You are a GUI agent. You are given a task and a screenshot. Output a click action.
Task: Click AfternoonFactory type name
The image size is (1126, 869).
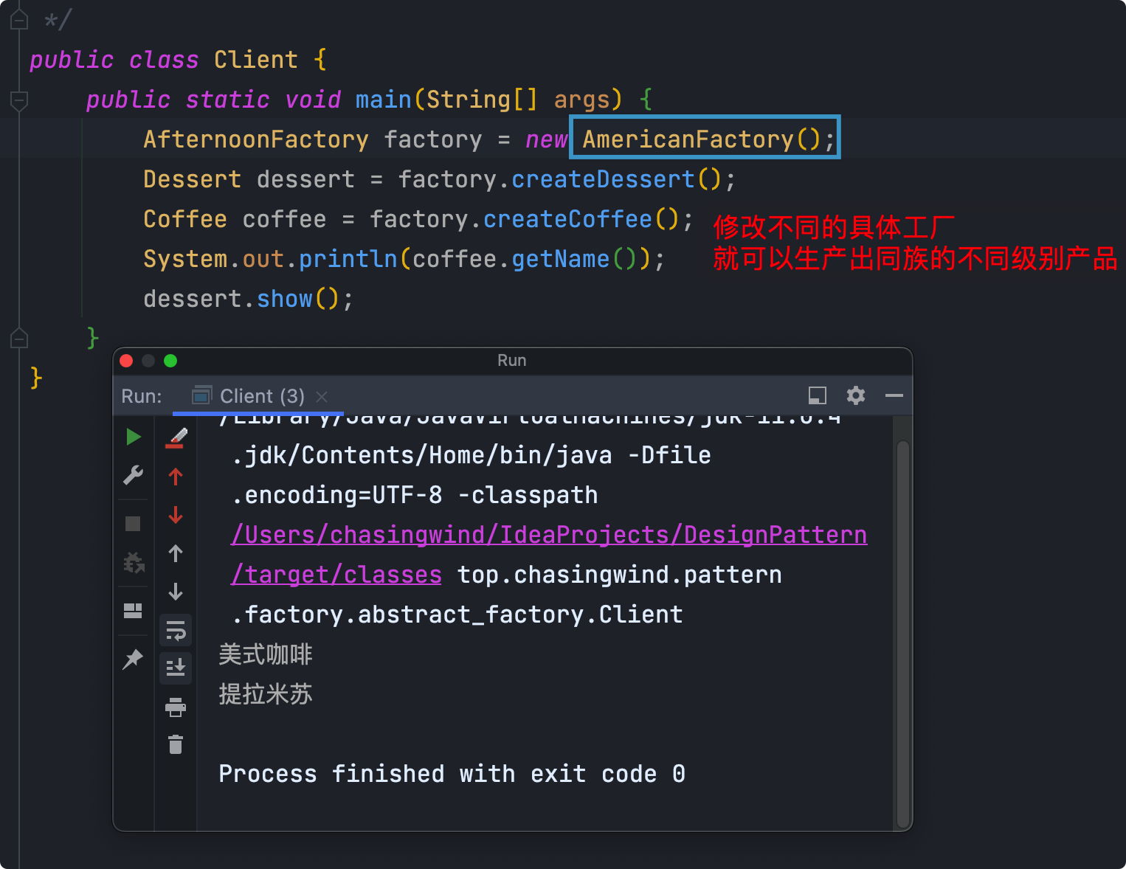coord(256,139)
